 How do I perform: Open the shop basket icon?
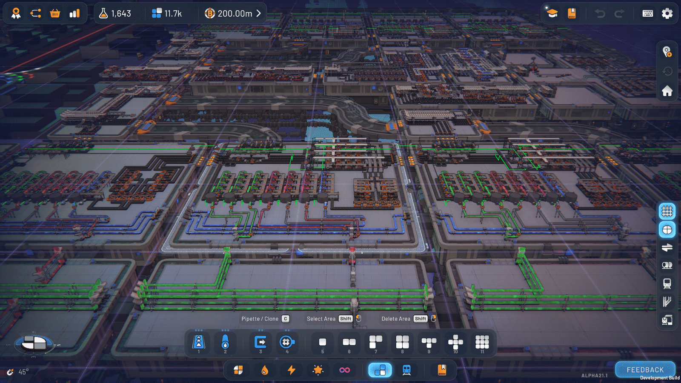[55, 13]
